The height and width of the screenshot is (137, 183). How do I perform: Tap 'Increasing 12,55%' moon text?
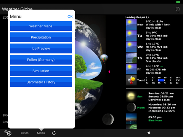(162, 111)
